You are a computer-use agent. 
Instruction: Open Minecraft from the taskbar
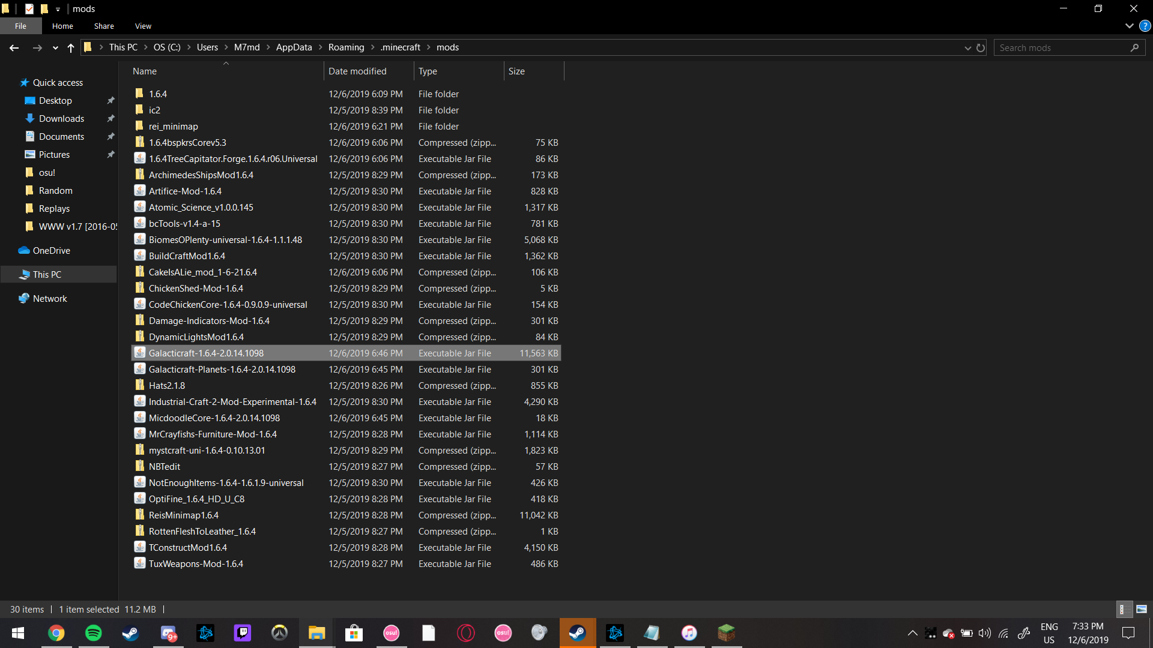click(727, 632)
